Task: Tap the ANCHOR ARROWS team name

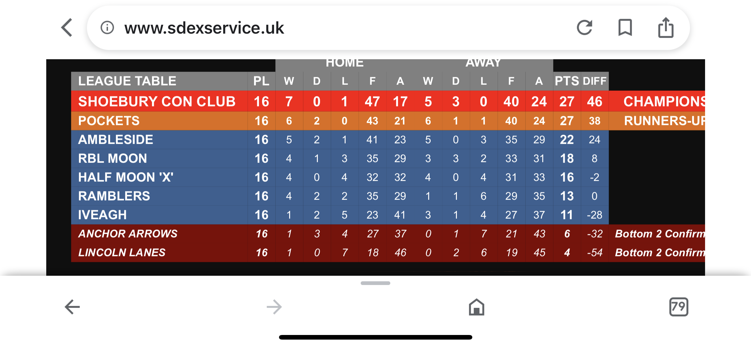Action: point(128,233)
